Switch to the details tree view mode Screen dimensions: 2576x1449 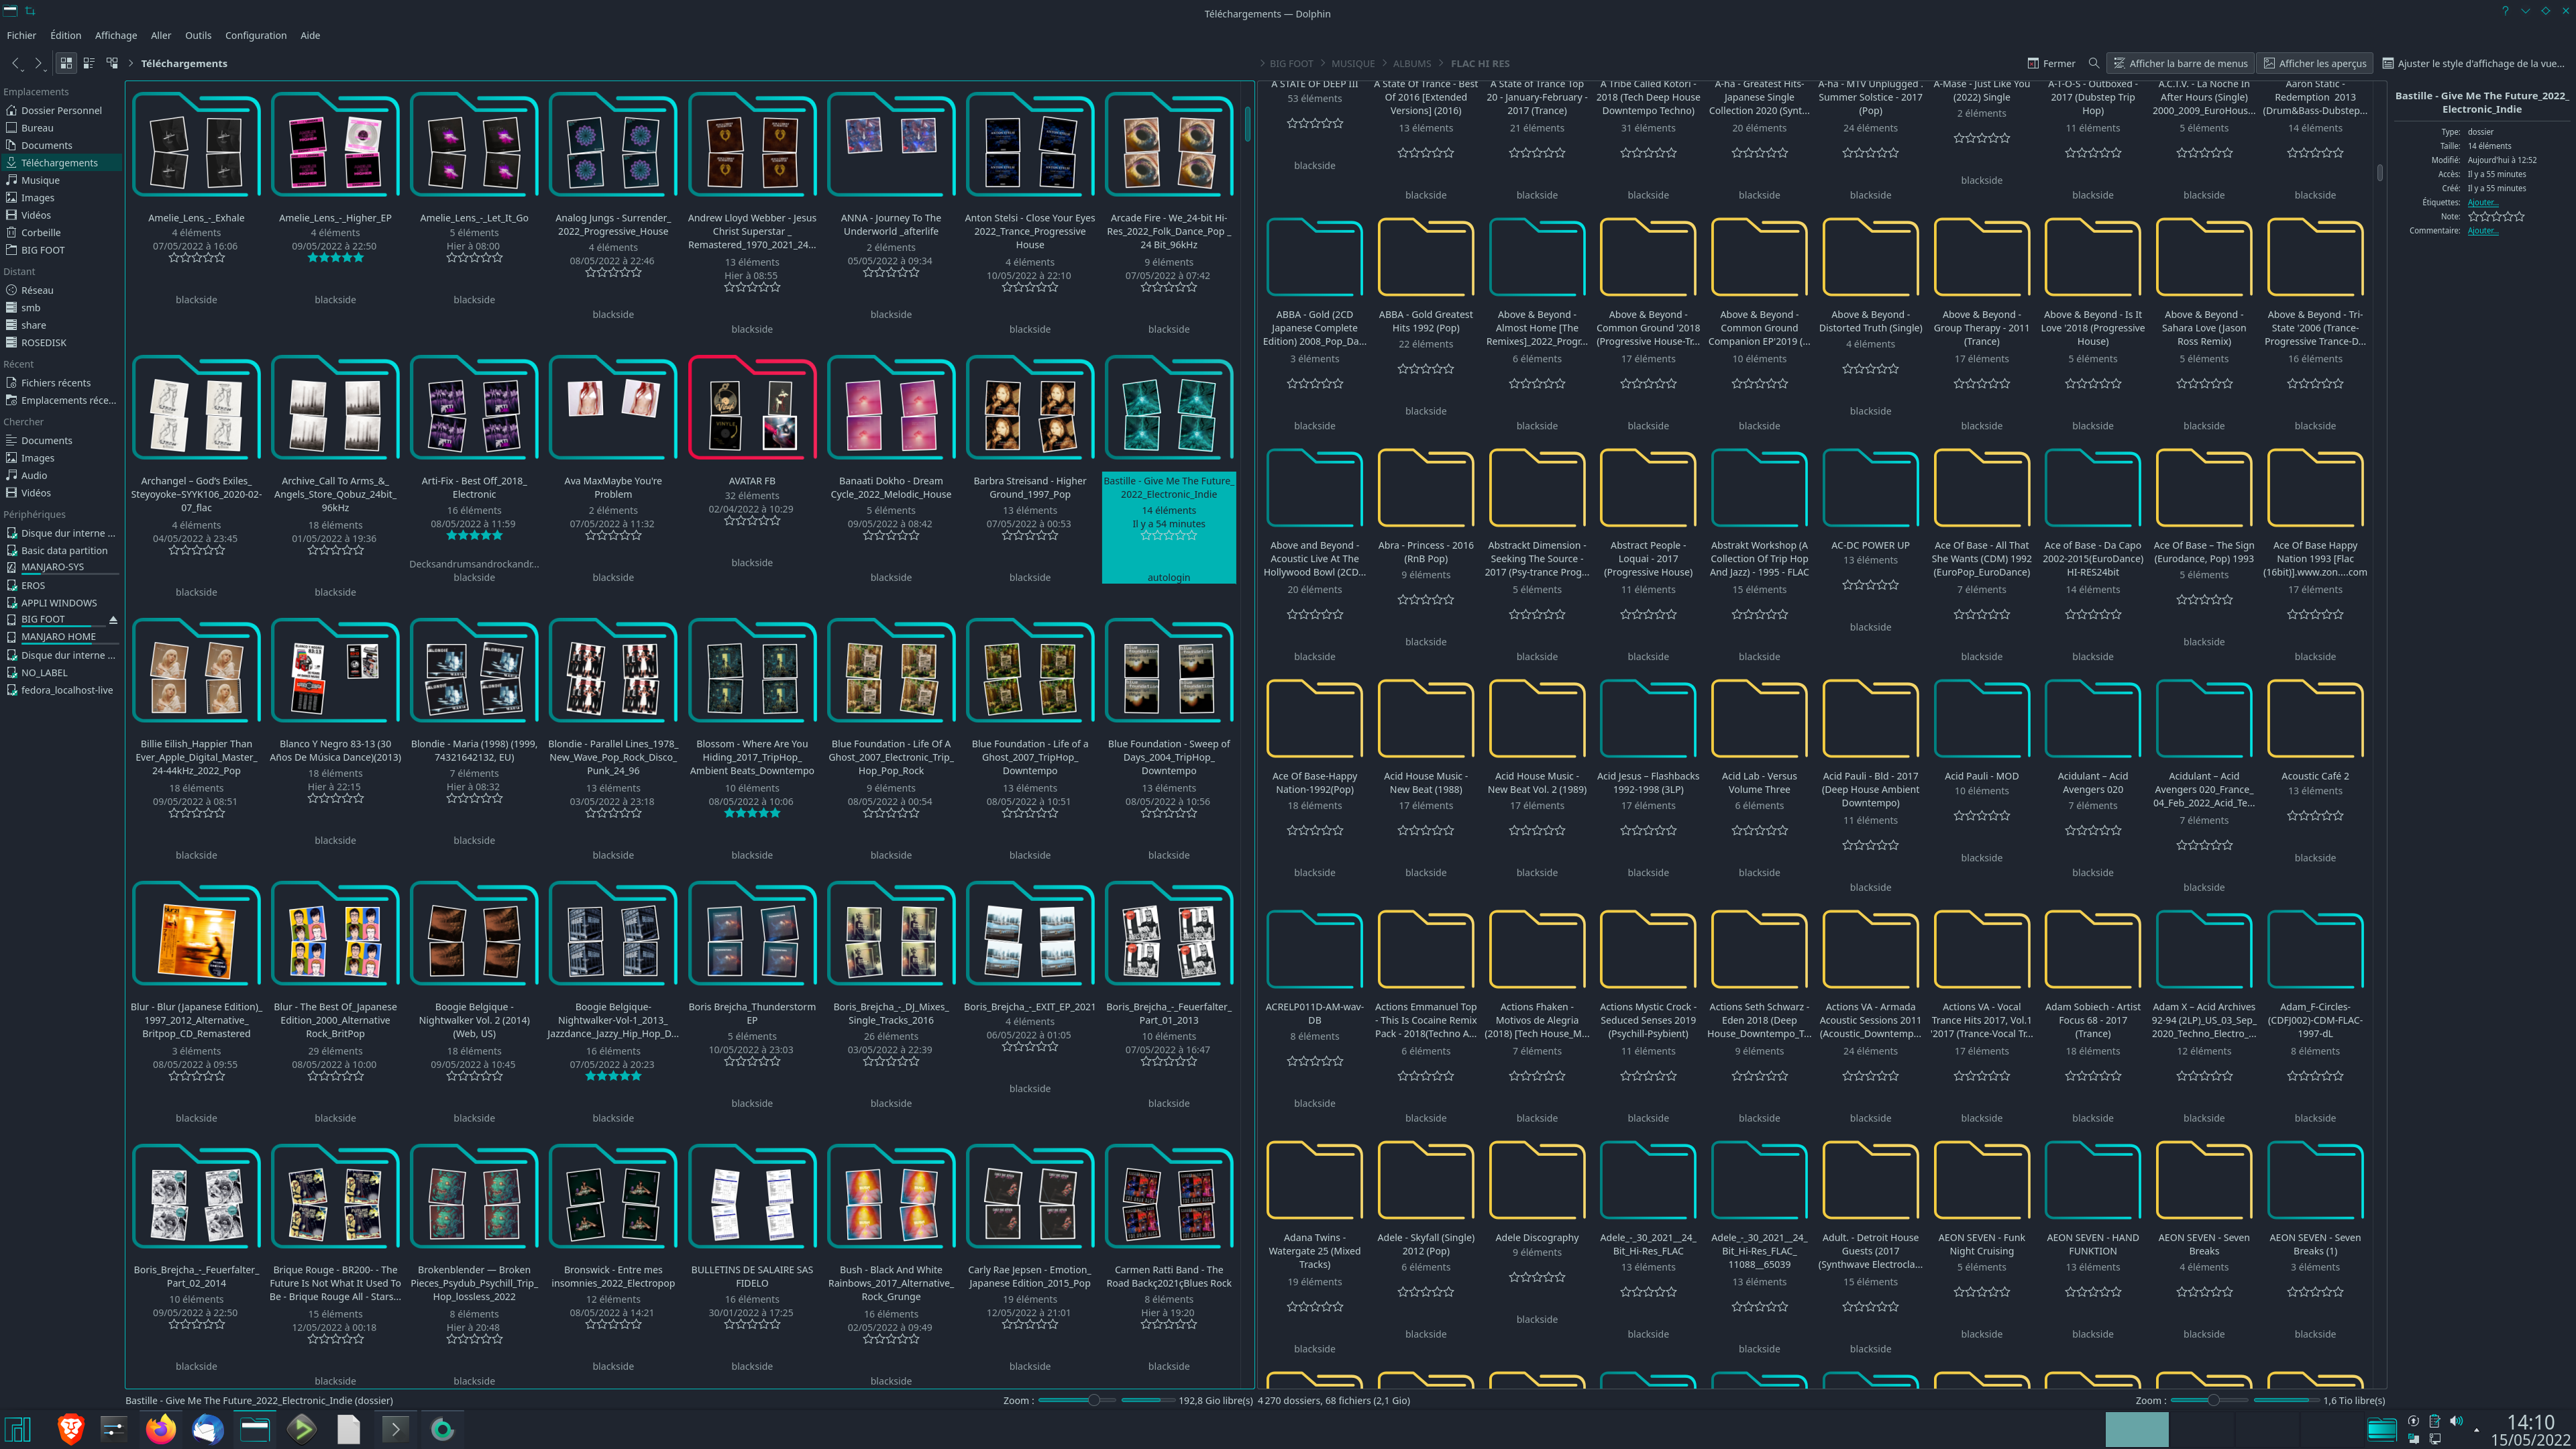112,63
